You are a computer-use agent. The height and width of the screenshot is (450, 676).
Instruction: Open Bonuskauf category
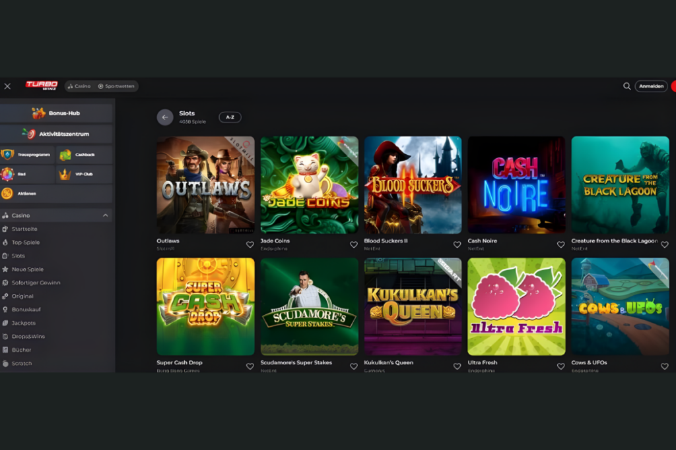26,309
